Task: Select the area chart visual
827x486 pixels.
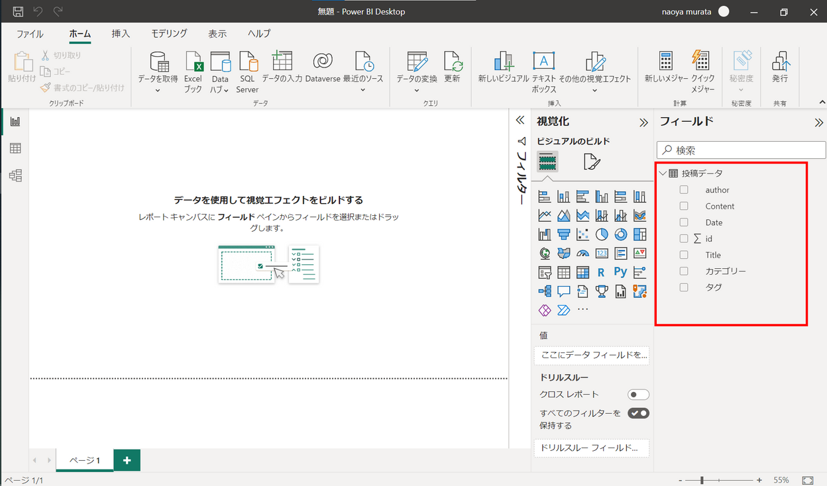Action: click(564, 215)
